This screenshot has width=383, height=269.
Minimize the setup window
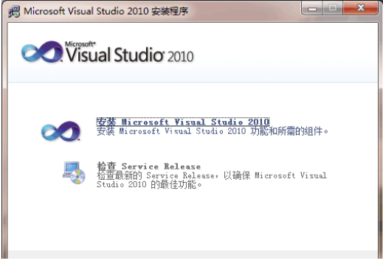(312, 9)
